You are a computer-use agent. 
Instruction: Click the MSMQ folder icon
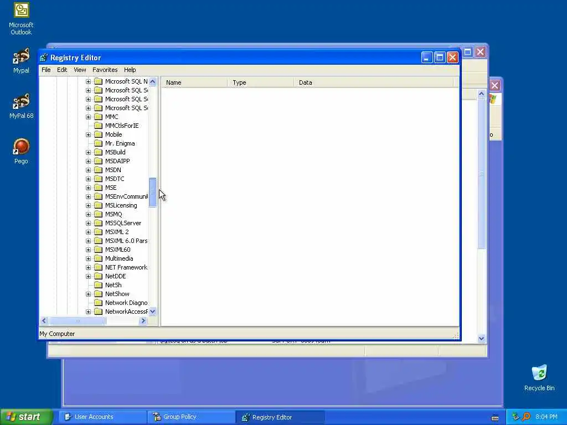pos(98,214)
